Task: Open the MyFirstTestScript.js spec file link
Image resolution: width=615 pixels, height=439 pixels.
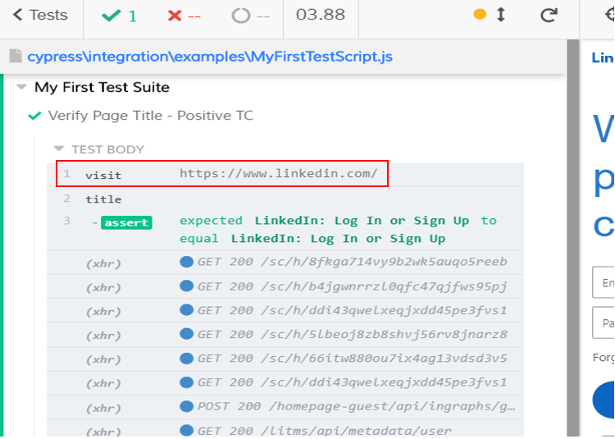Action: pyautogui.click(x=210, y=57)
